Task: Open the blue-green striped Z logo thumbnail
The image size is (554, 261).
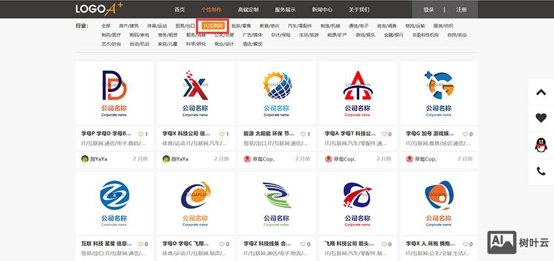Action: [x=276, y=204]
